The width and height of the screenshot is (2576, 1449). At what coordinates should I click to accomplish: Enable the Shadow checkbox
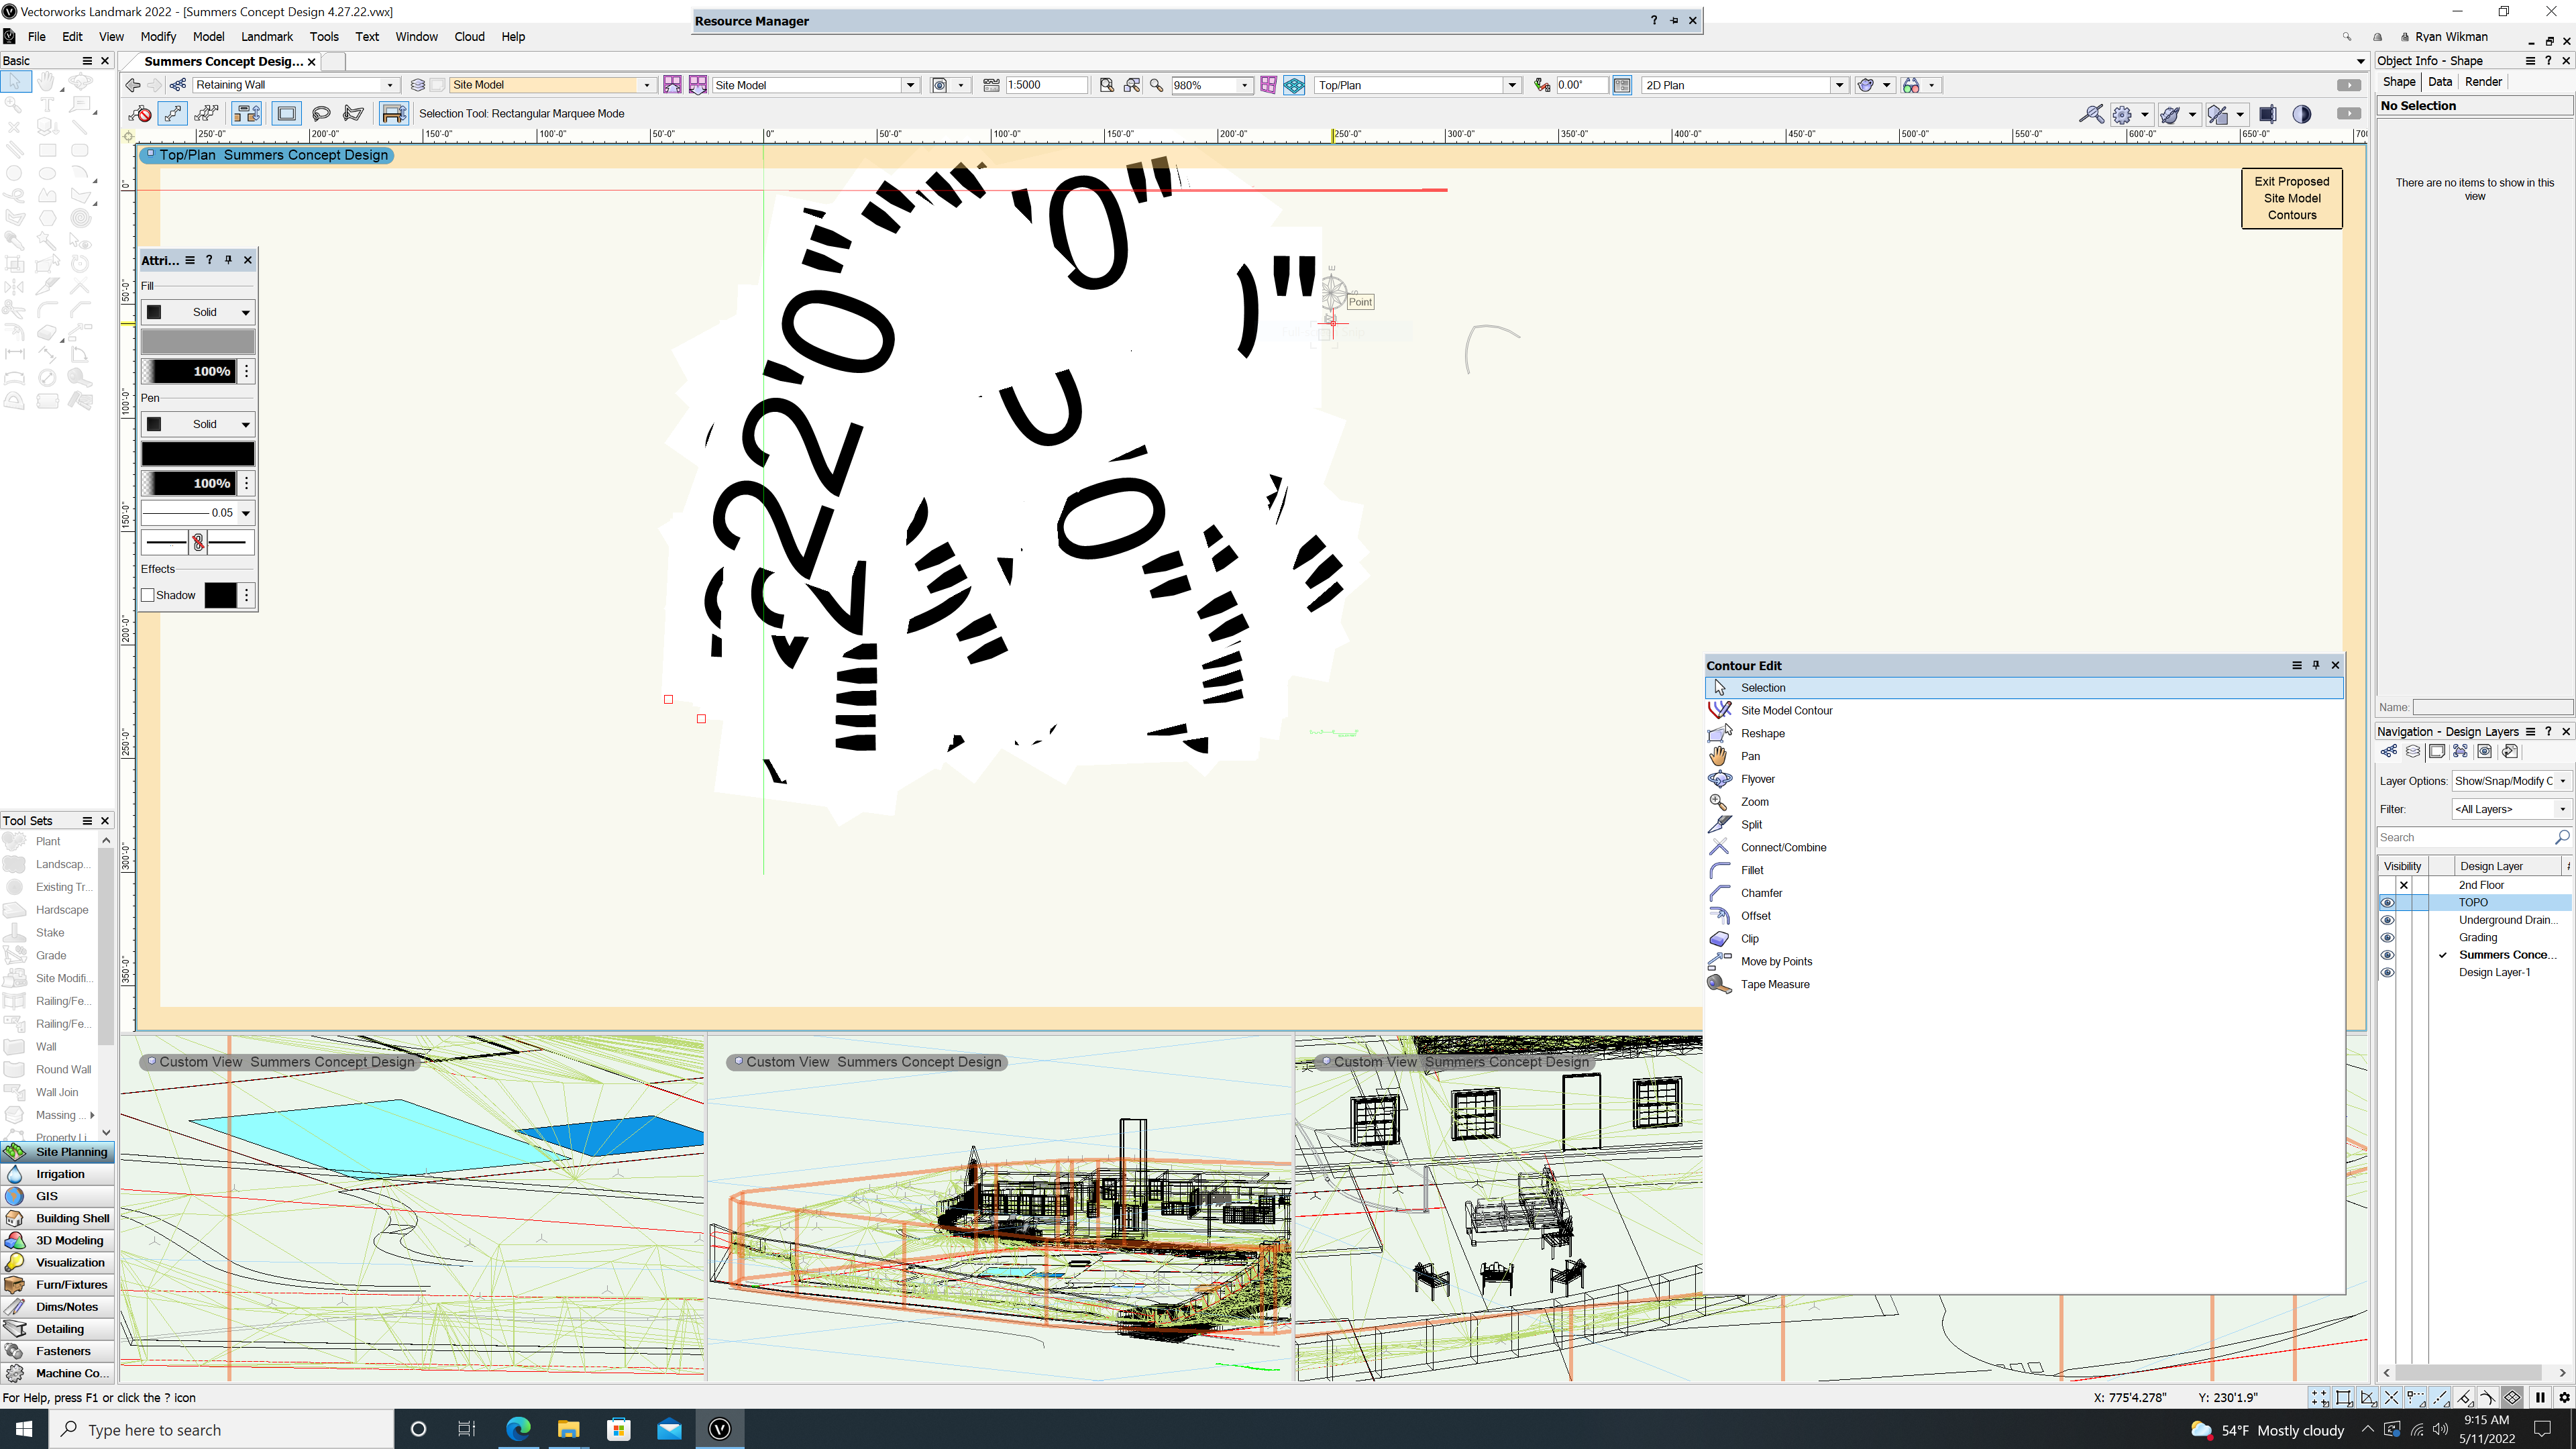point(148,595)
